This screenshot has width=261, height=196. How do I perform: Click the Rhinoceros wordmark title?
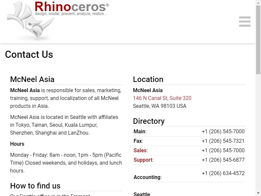(72, 7)
